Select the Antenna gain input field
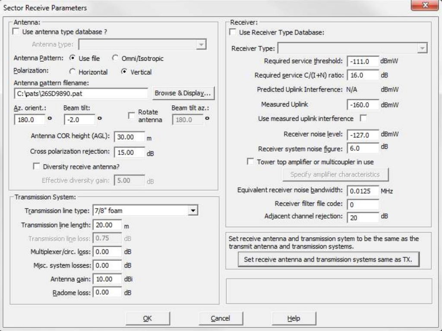Screen dimensions: 442x331 click(x=107, y=279)
